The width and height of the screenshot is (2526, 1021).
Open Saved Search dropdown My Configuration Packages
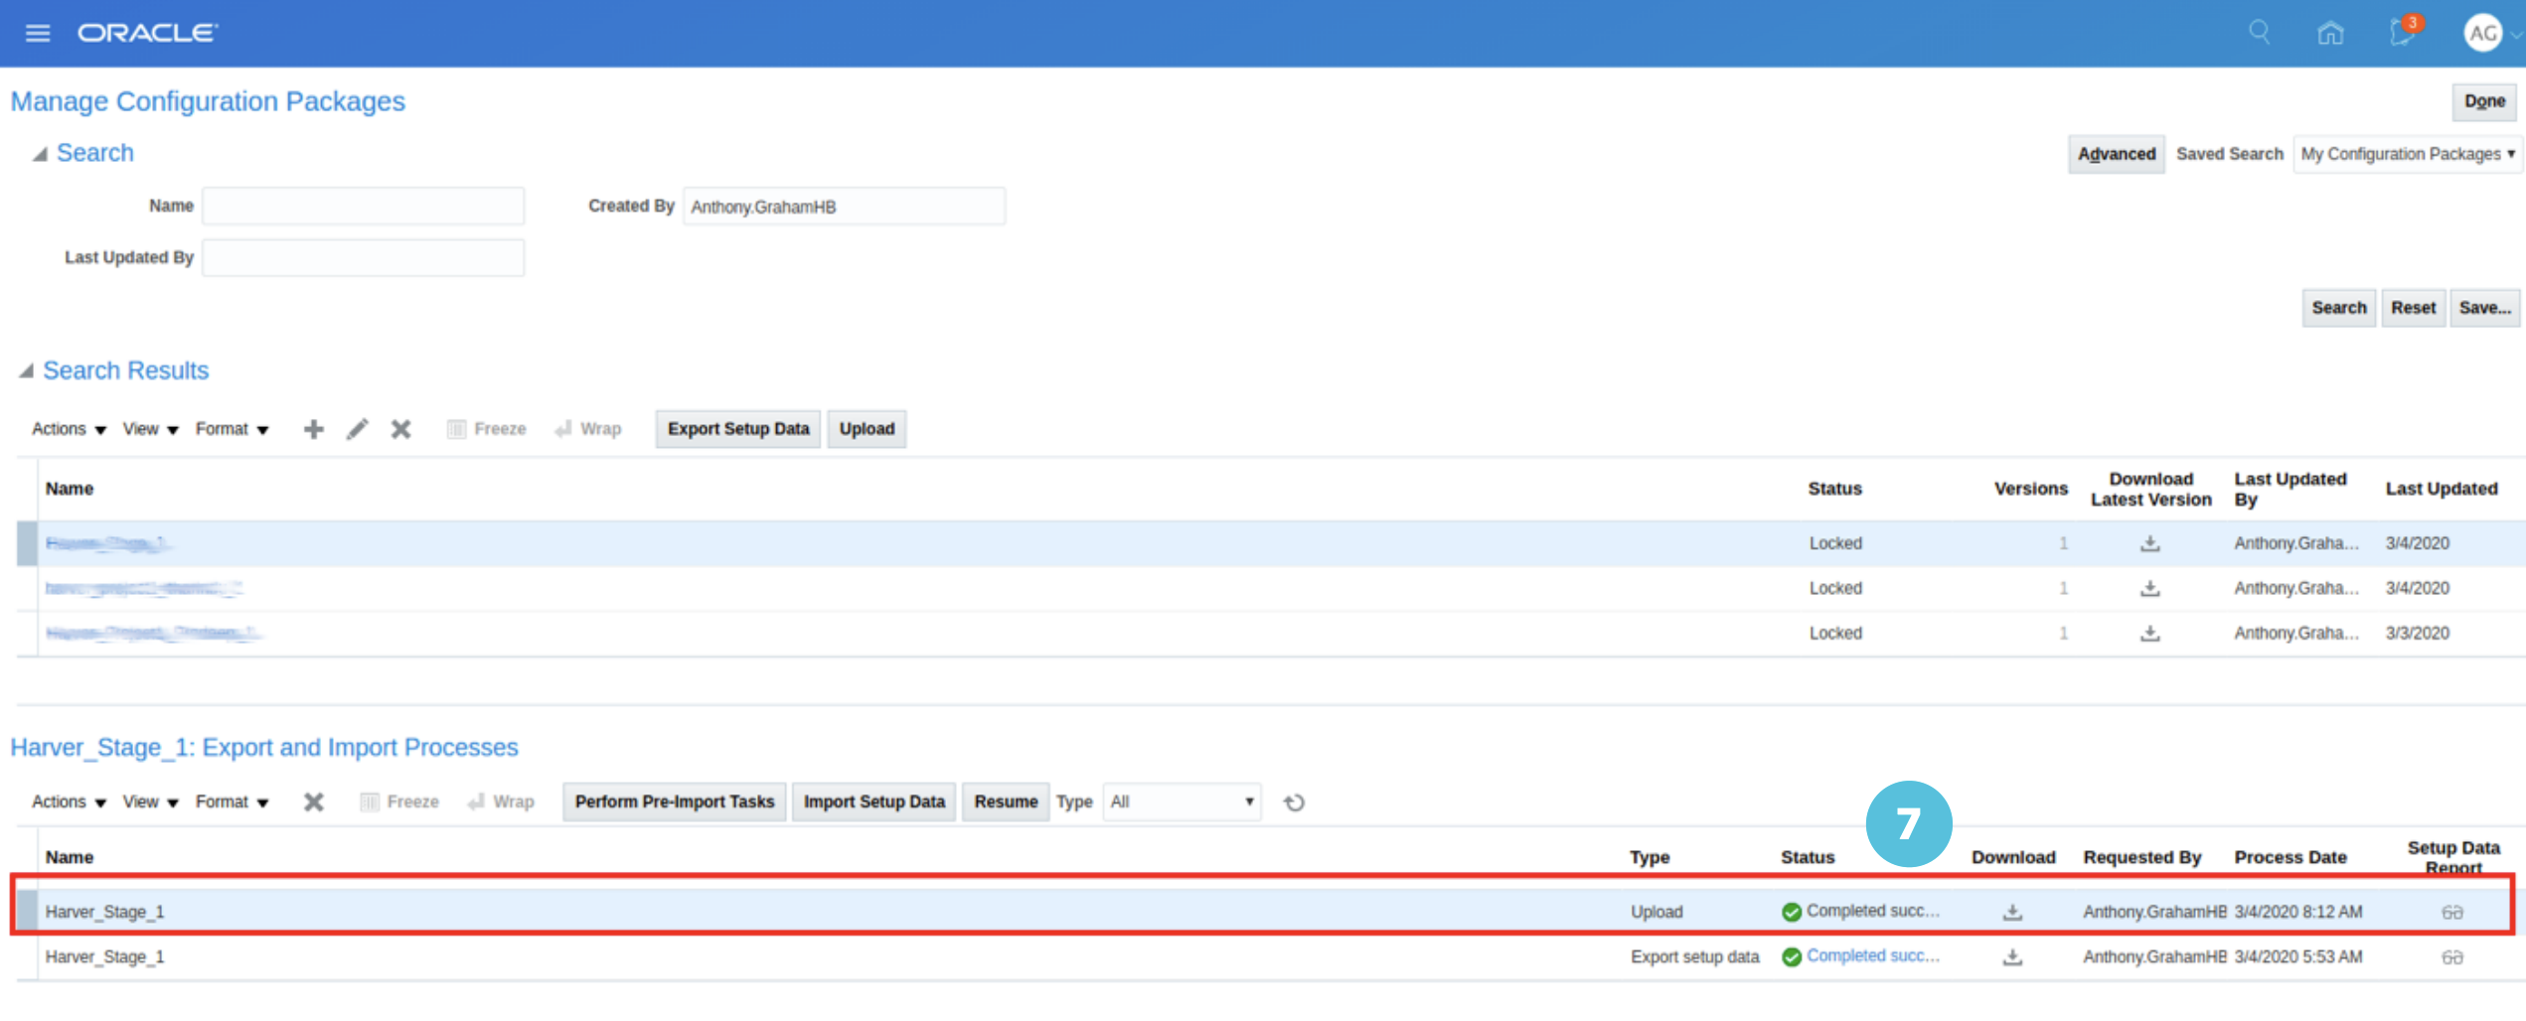pyautogui.click(x=2407, y=154)
